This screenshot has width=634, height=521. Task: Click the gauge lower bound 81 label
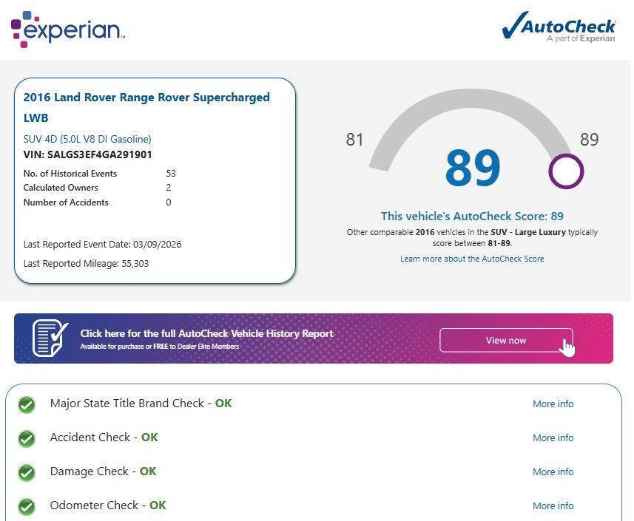tap(355, 140)
